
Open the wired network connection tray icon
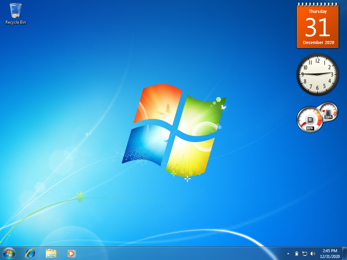click(x=305, y=254)
